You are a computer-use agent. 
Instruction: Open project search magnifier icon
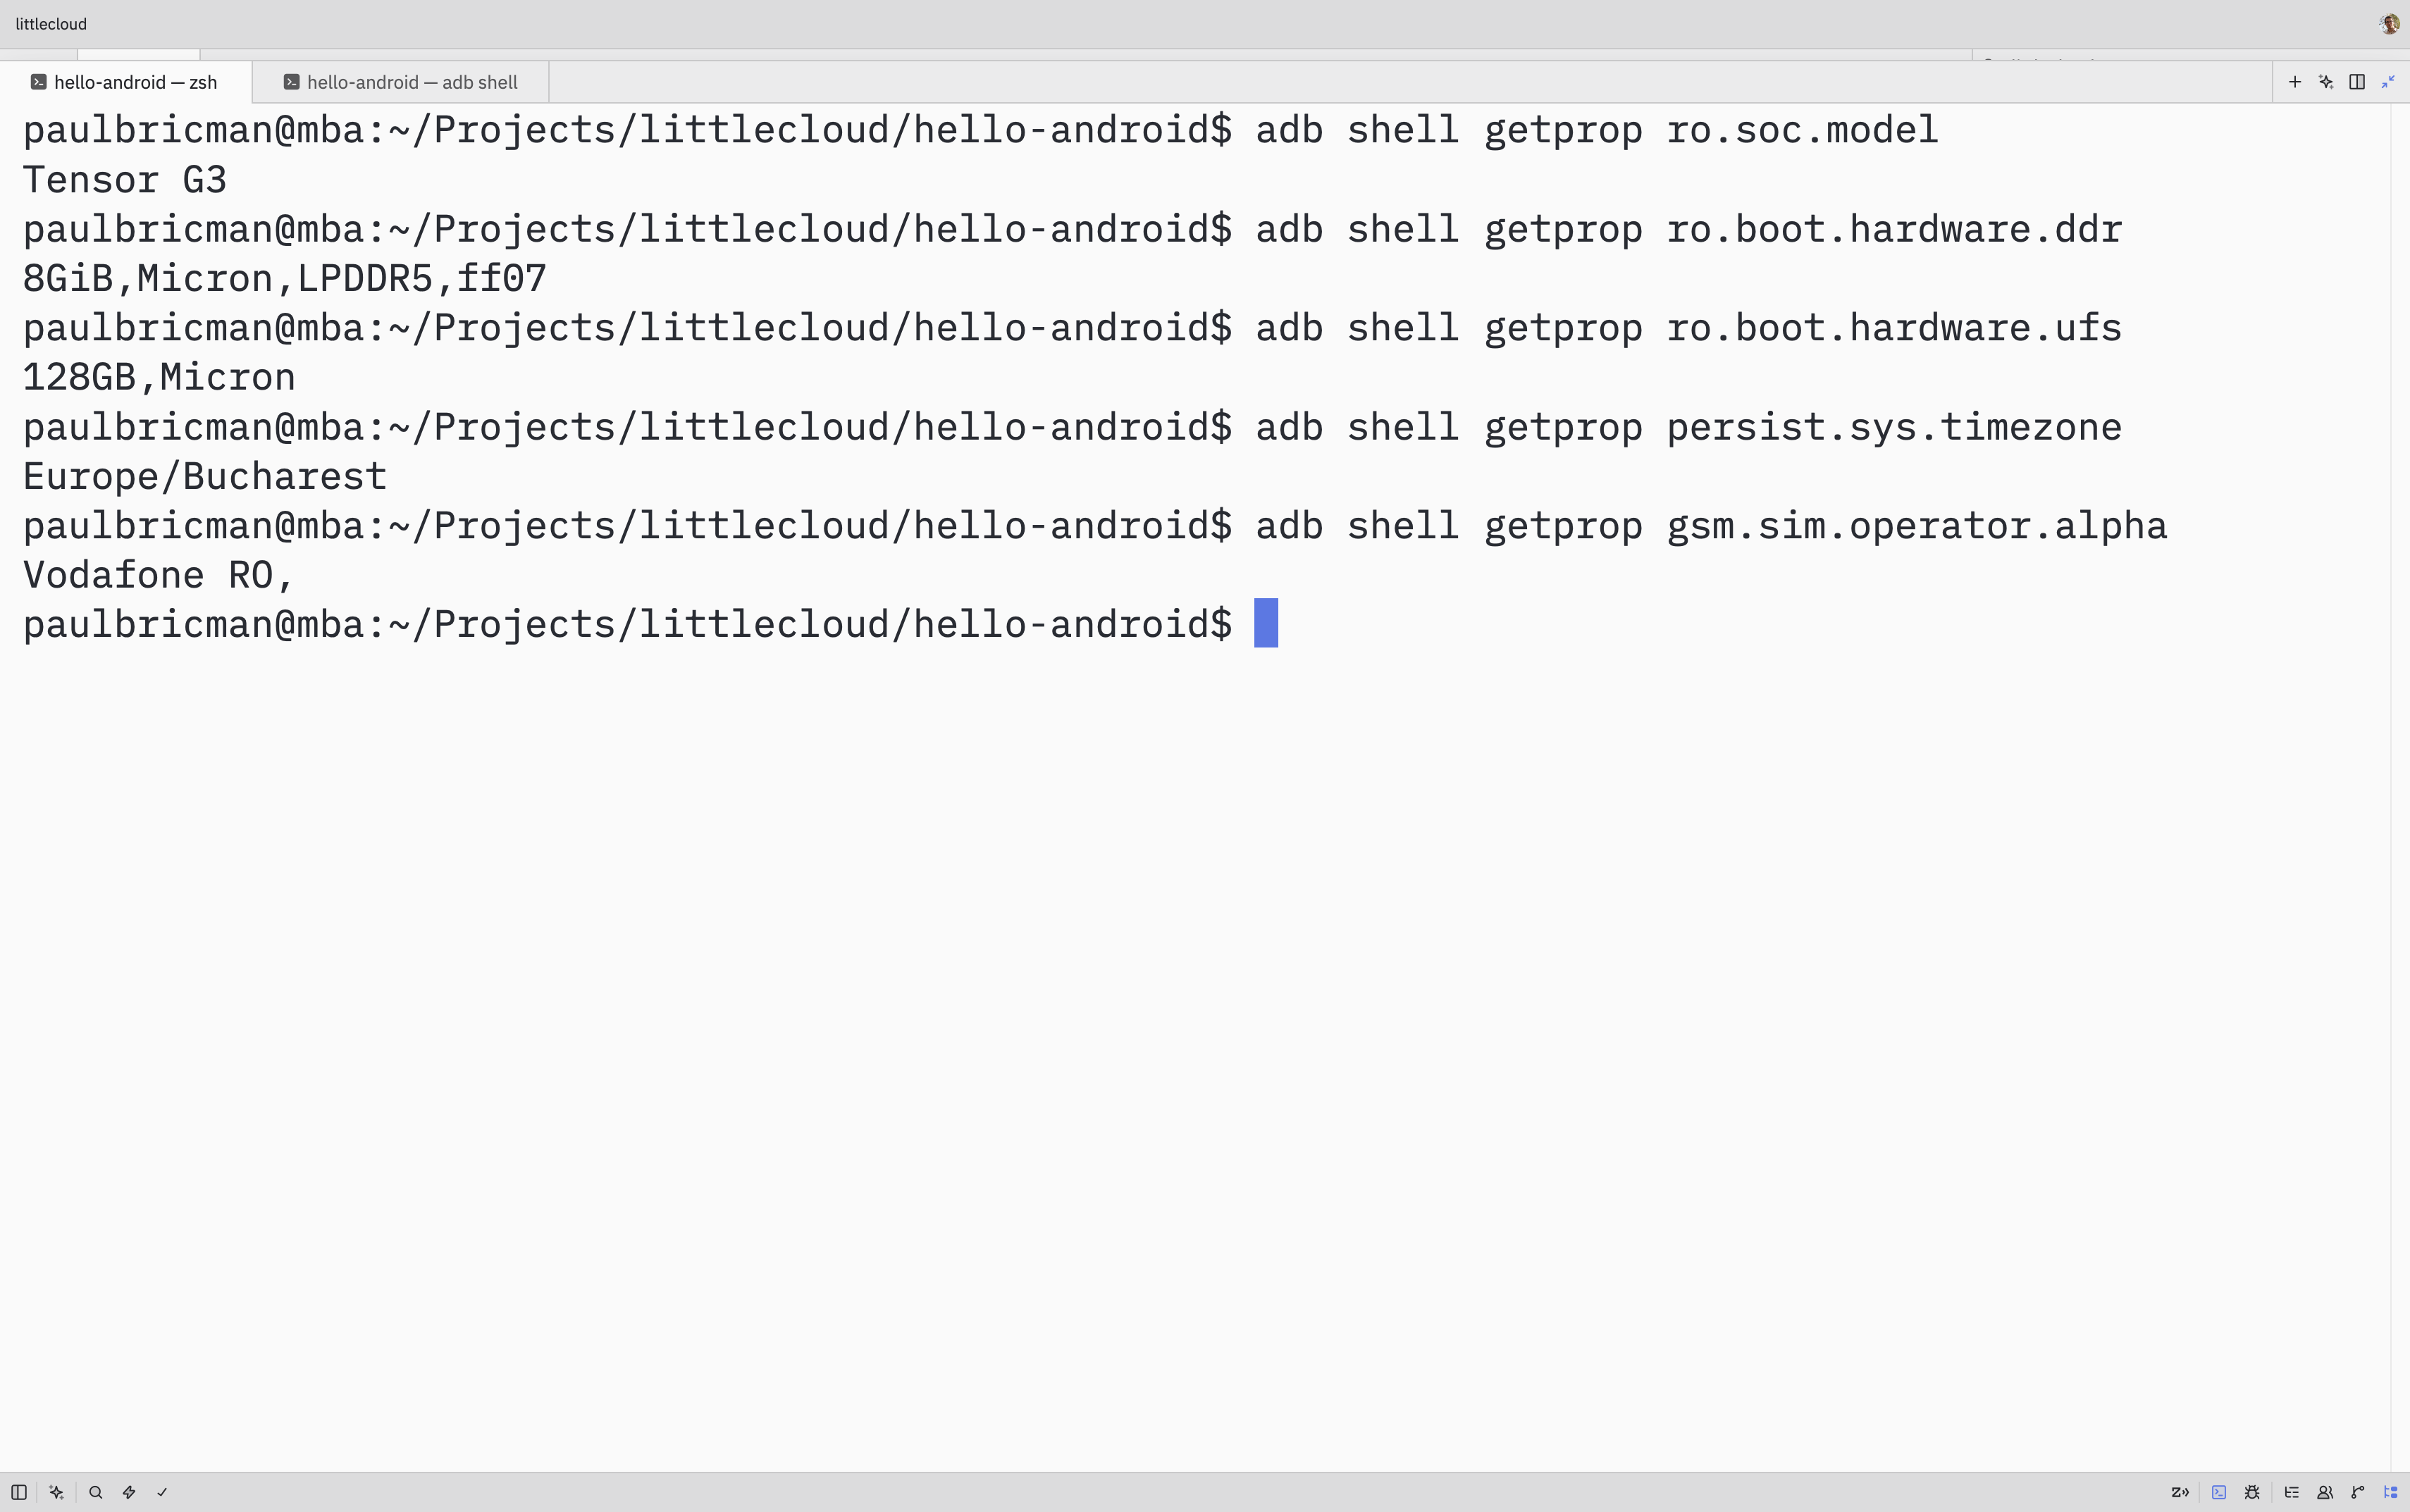click(96, 1492)
